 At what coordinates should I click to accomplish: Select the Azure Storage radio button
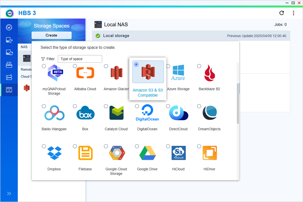click(x=168, y=66)
